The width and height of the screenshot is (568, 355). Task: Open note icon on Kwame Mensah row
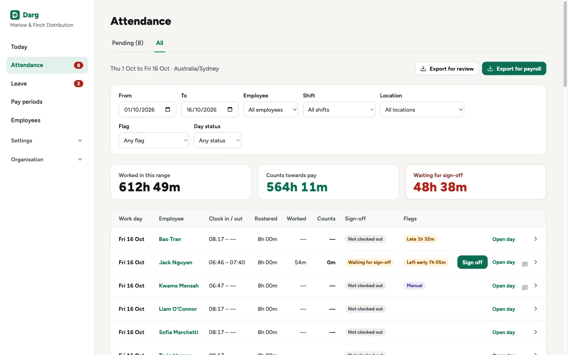pyautogui.click(x=525, y=288)
